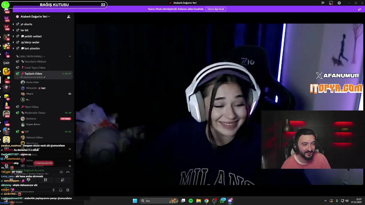Click the Toplantı Odası speaker icon
The height and width of the screenshot is (205, 365).
pyautogui.click(x=18, y=73)
